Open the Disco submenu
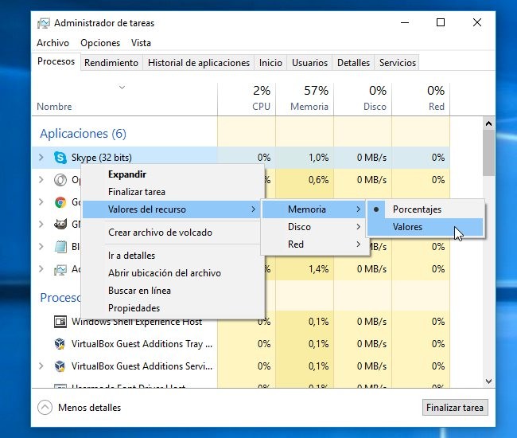This screenshot has width=517, height=438. (299, 227)
